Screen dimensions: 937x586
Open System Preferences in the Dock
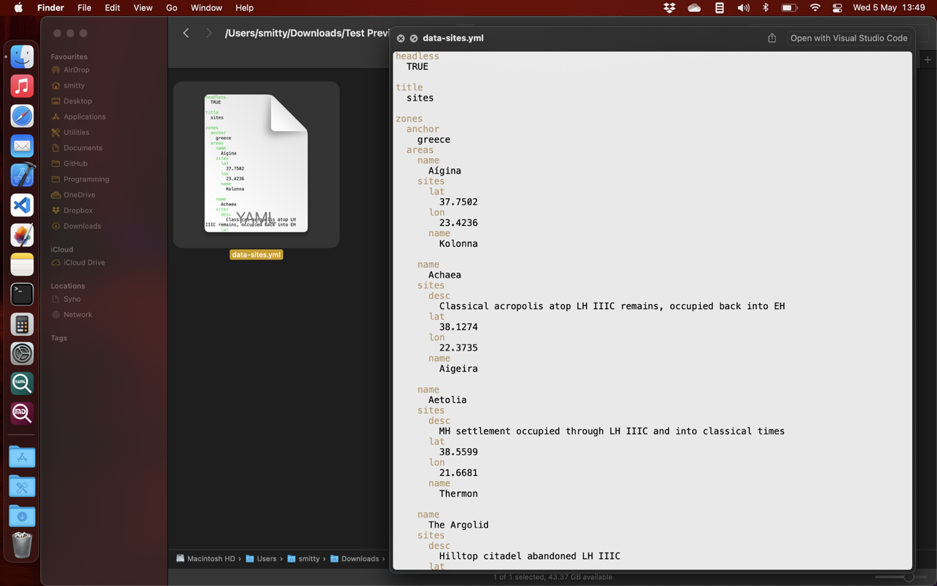tap(22, 354)
